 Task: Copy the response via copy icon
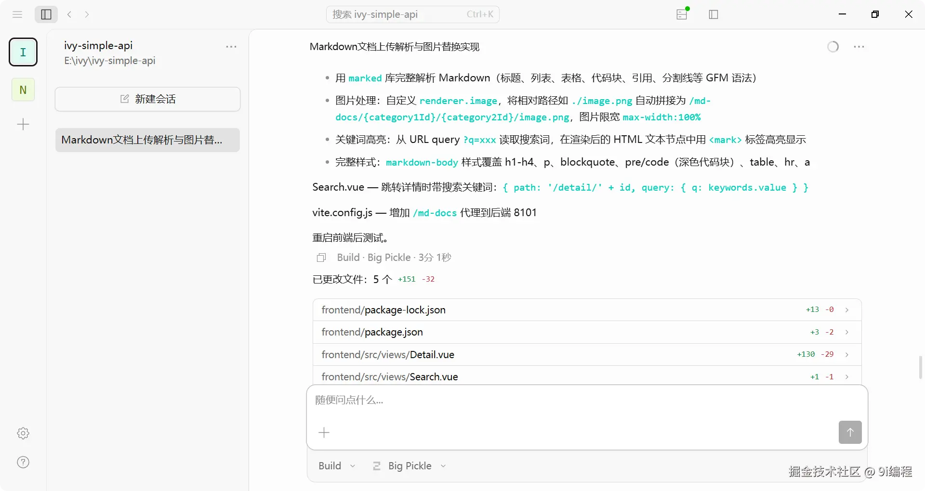coord(321,258)
